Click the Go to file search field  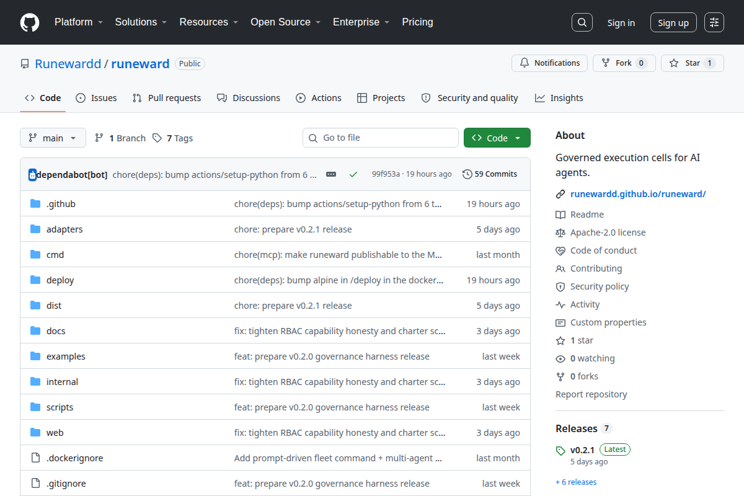(x=381, y=138)
